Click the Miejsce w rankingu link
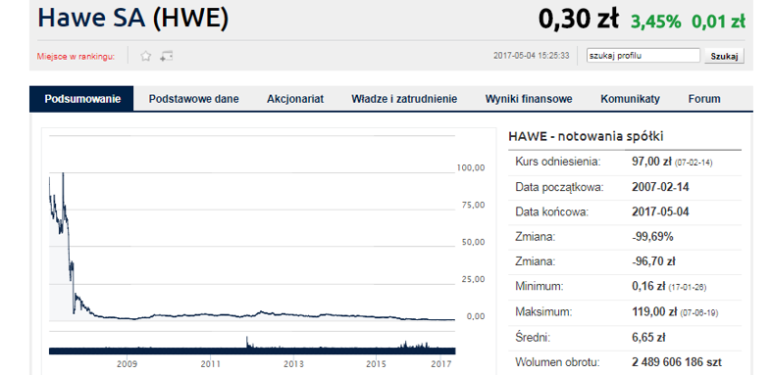Screen dimensions: 771x375 click(x=76, y=57)
